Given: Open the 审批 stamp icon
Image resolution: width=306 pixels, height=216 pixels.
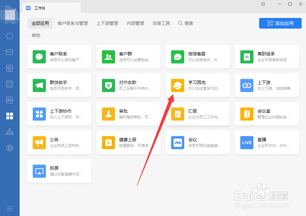Looking at the screenshot, I should (108, 114).
